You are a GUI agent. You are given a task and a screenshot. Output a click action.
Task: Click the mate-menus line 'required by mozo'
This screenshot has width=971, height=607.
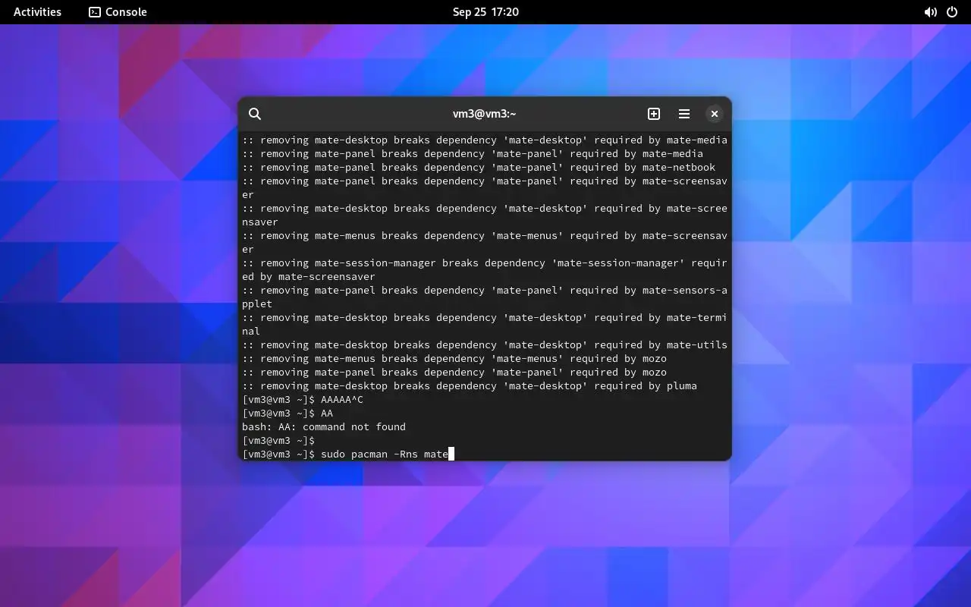click(x=454, y=358)
